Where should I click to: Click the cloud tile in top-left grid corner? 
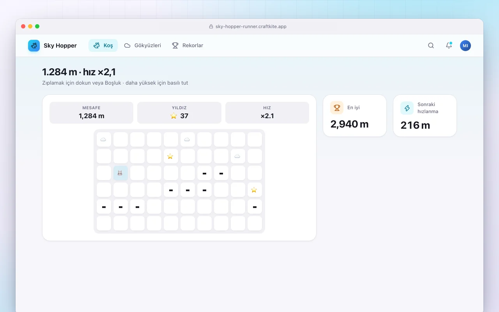tap(104, 139)
